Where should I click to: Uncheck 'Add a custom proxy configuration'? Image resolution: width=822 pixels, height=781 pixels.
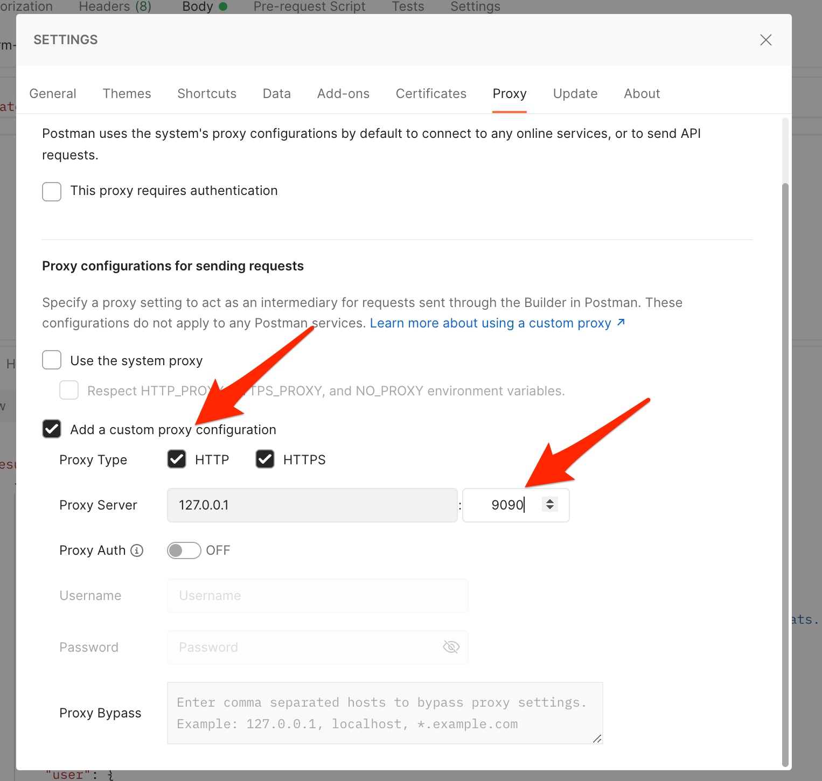point(52,429)
